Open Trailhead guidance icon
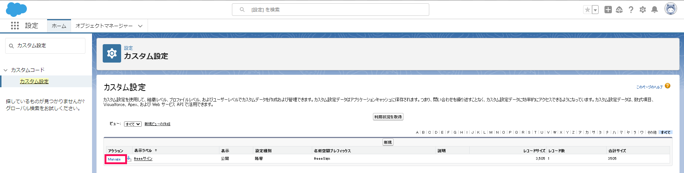The height and width of the screenshot is (173, 684). click(619, 10)
